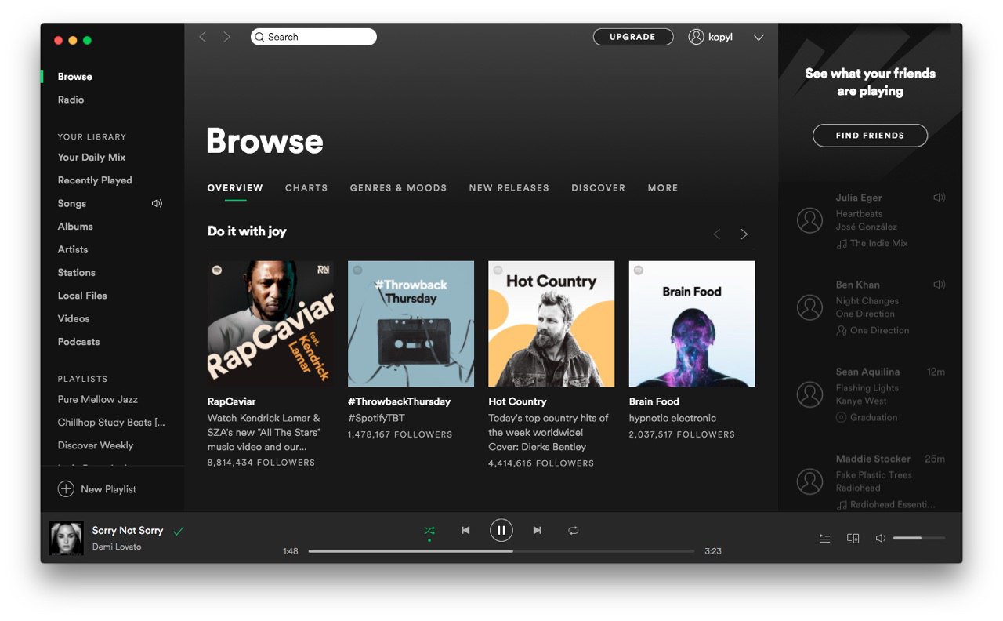Go forward with the right navigation arrow
1003x621 pixels.
[226, 37]
